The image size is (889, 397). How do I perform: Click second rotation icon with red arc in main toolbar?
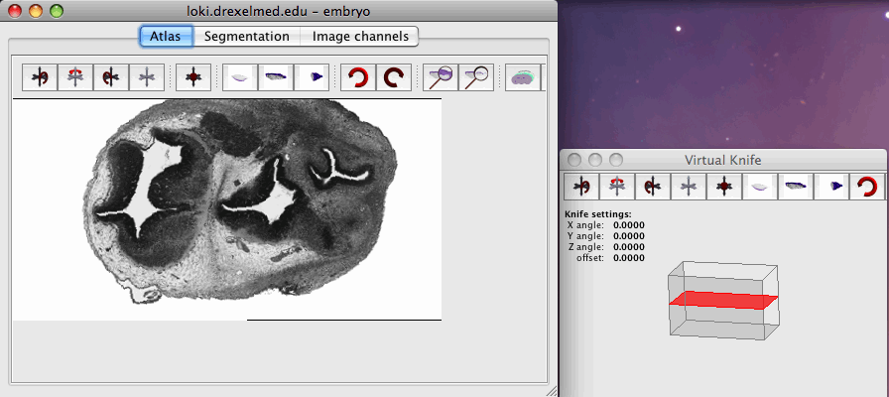(76, 77)
